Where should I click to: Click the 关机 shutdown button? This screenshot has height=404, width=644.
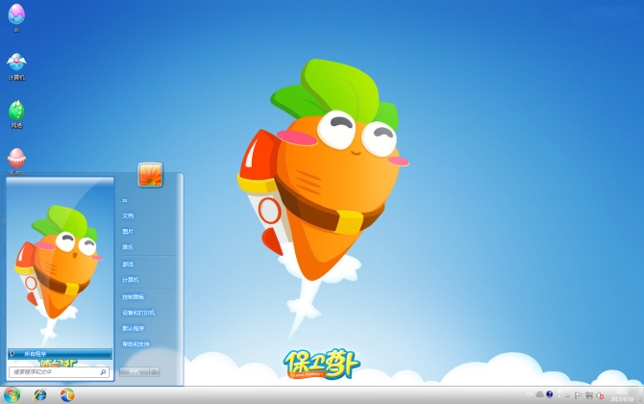pyautogui.click(x=135, y=372)
